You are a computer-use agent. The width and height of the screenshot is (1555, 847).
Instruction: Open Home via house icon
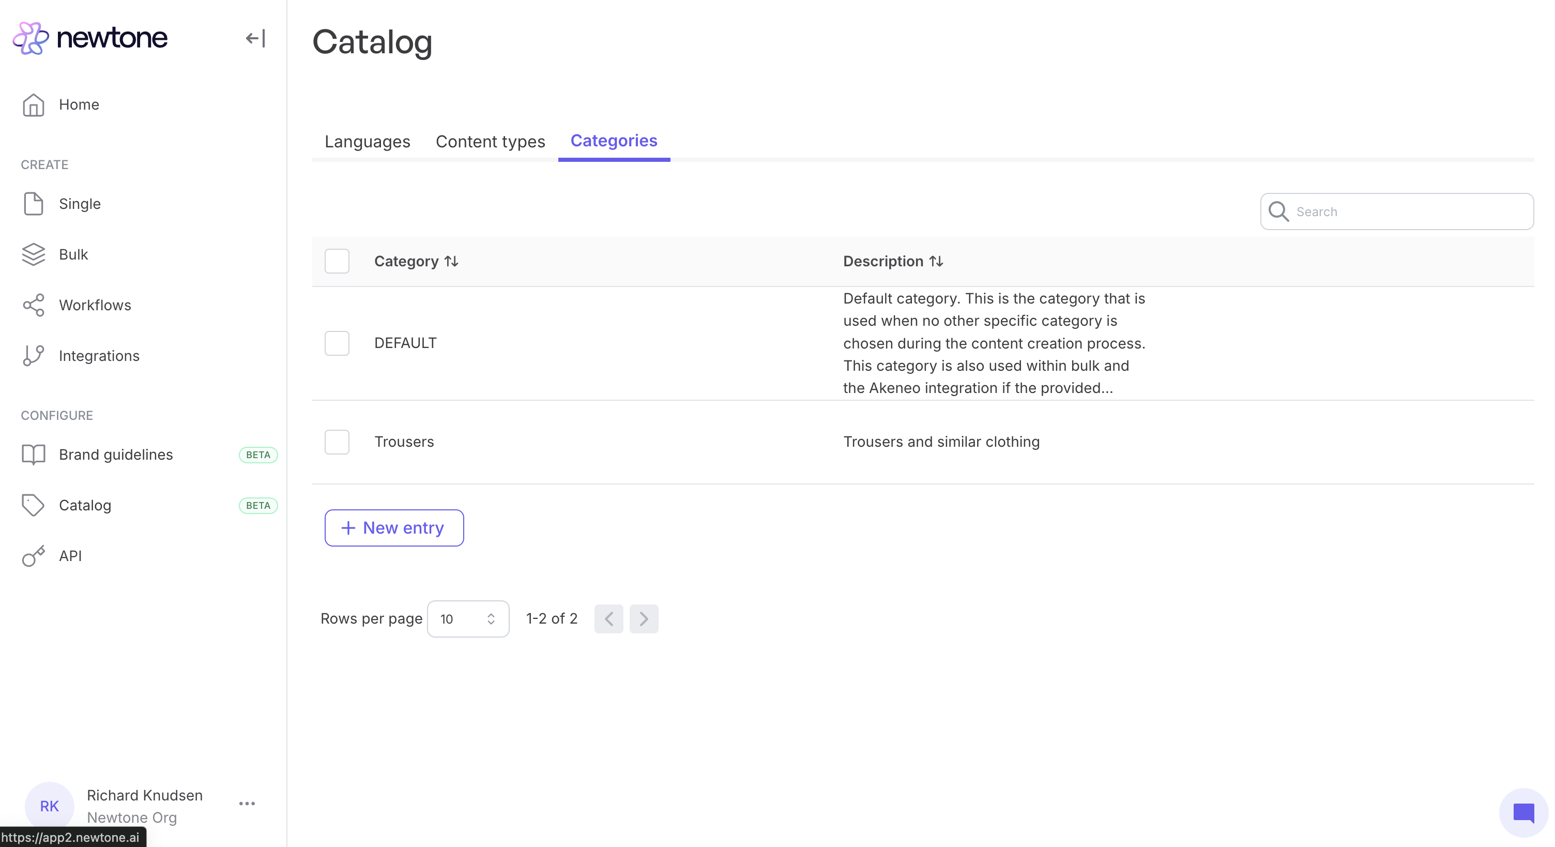point(33,105)
